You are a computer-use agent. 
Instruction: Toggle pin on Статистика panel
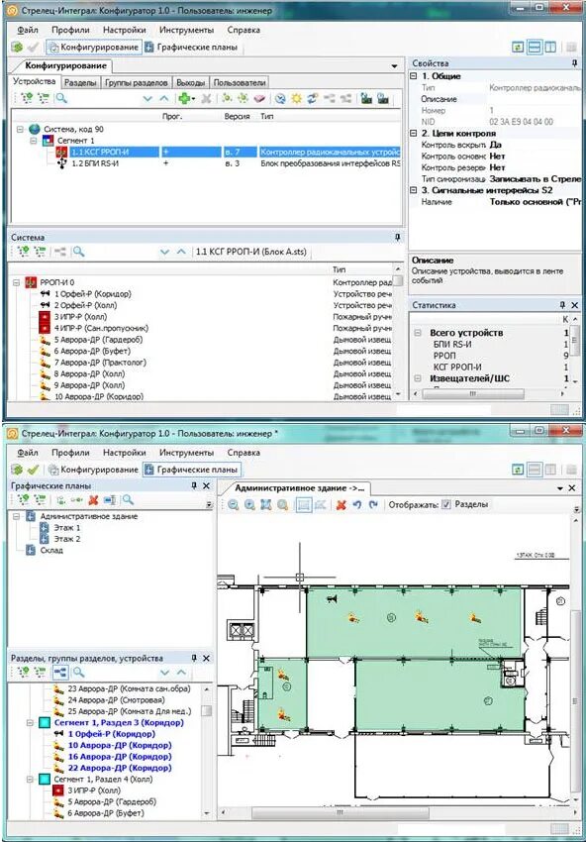click(562, 304)
